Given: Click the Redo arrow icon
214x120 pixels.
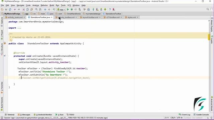Looking at the screenshot, I should [x=19, y=9].
